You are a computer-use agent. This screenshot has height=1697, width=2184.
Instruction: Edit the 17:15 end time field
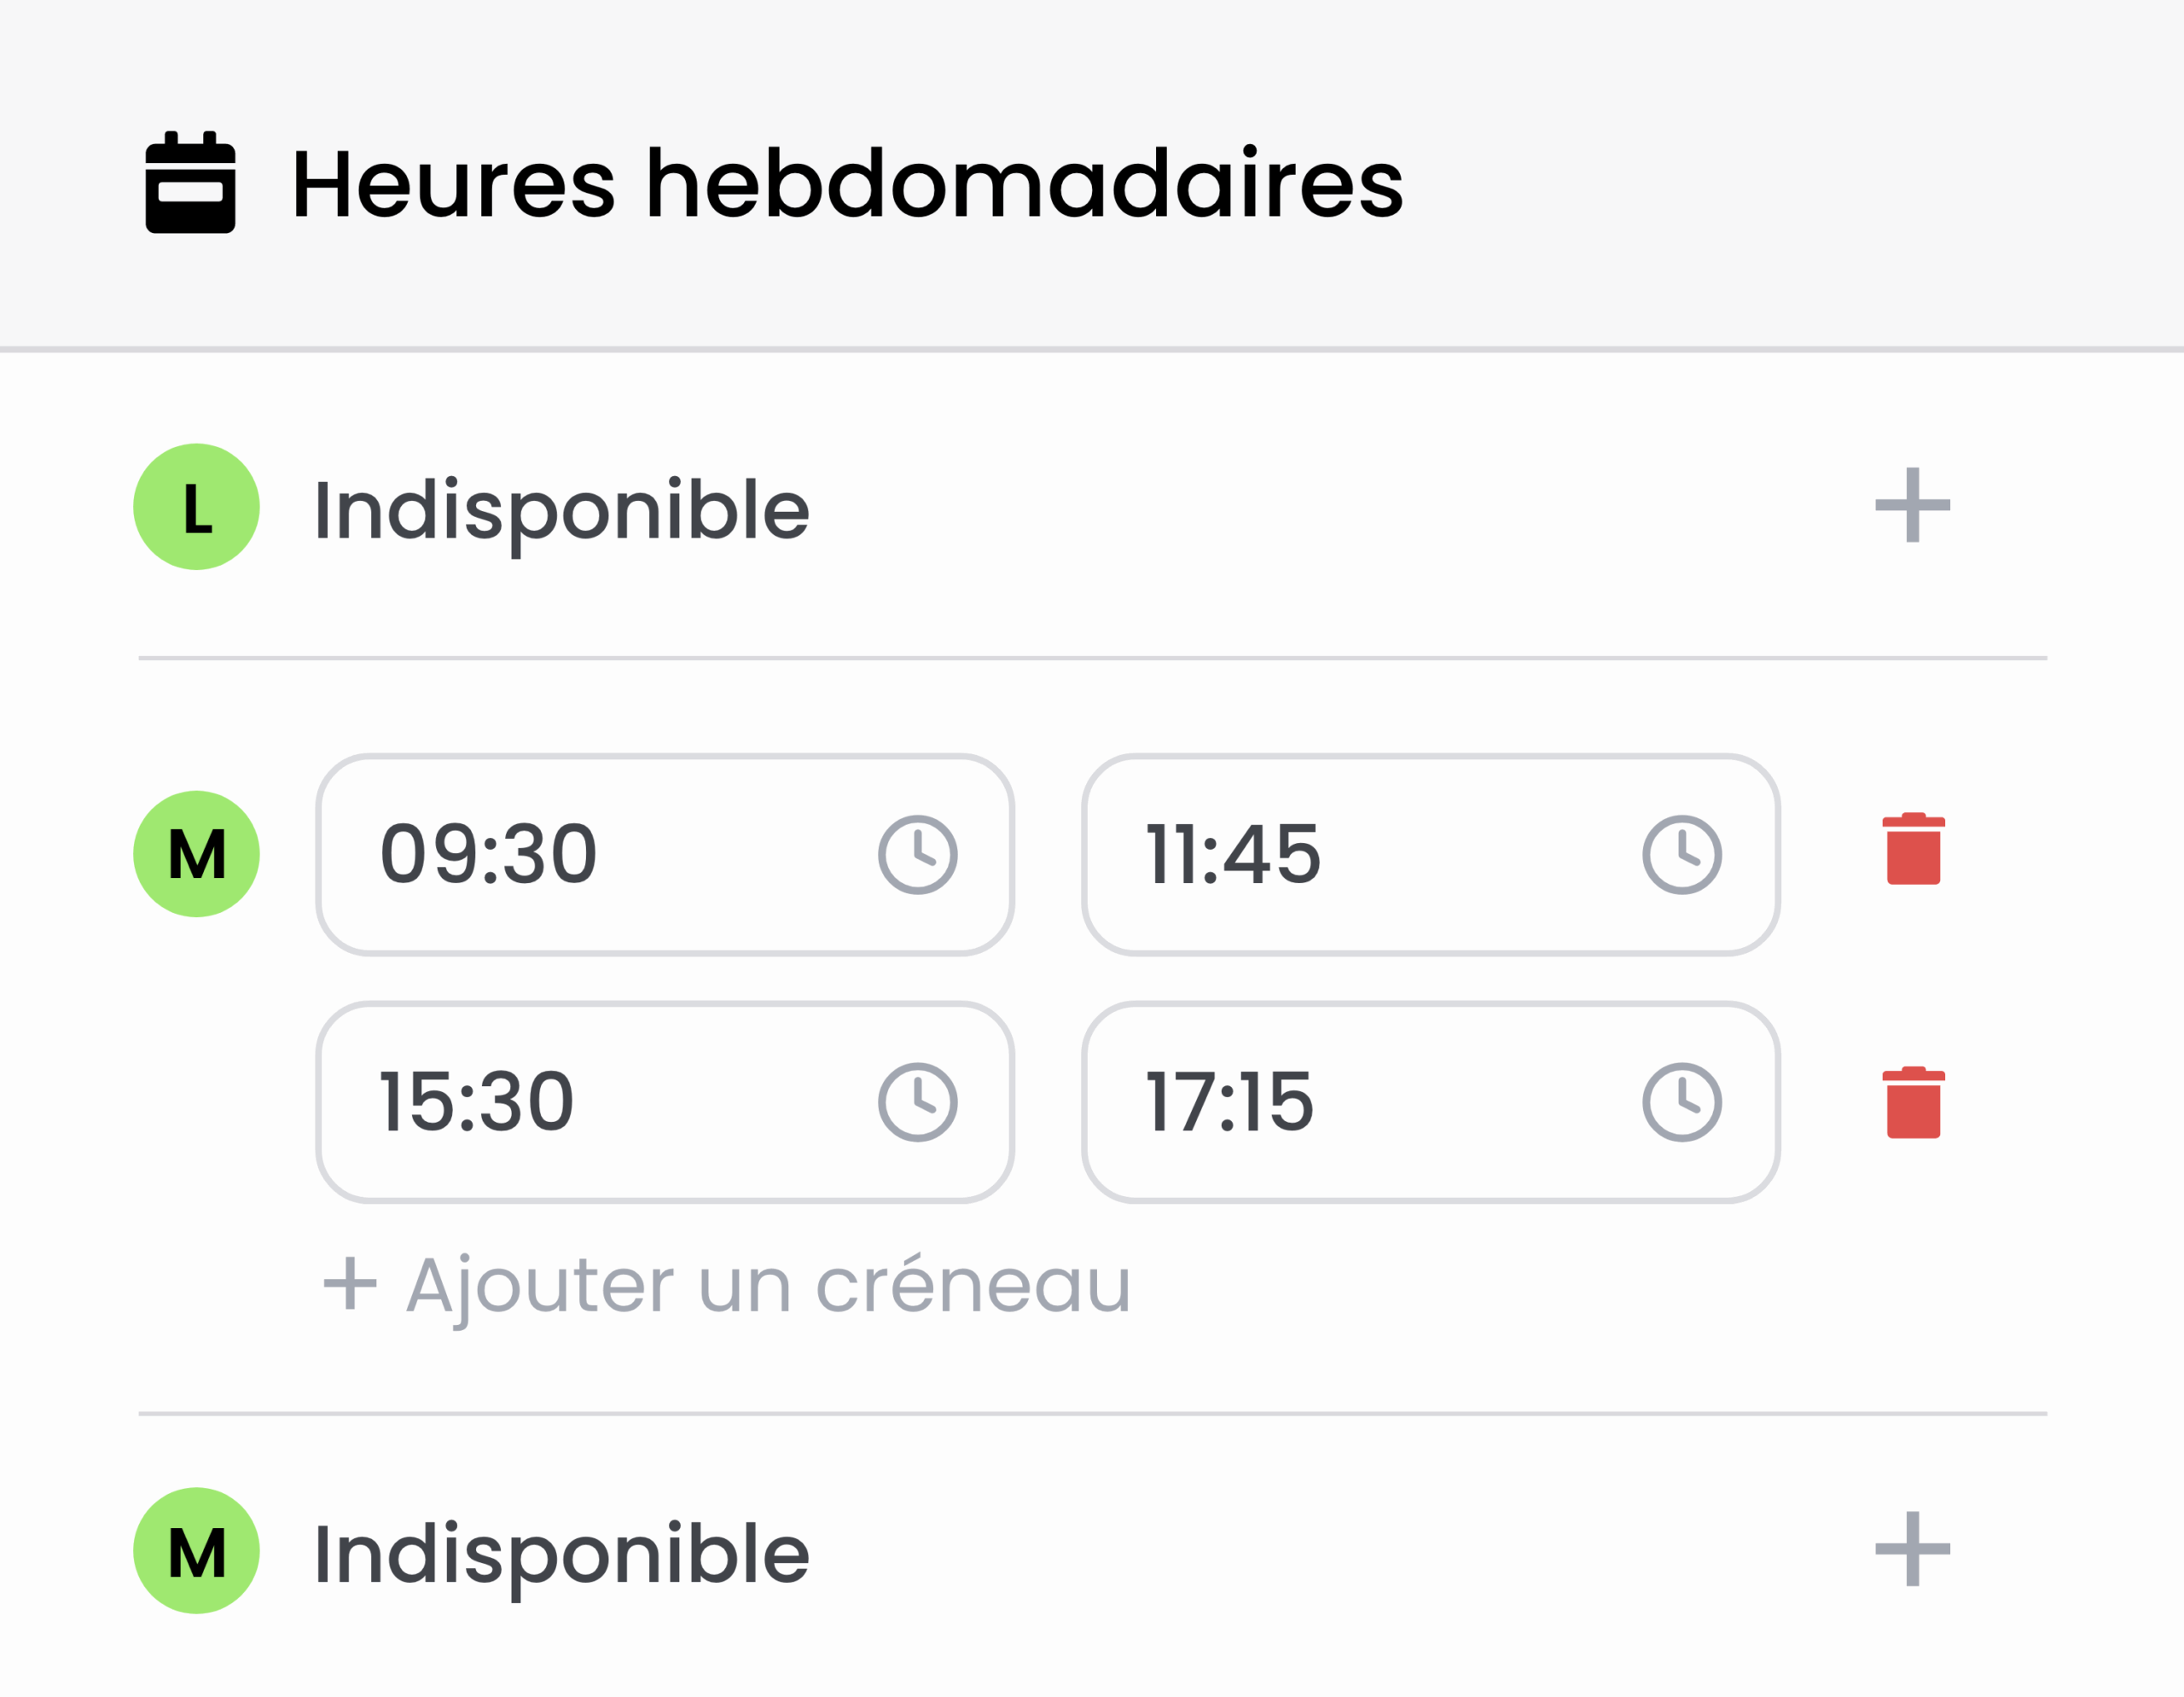(x=1360, y=1102)
